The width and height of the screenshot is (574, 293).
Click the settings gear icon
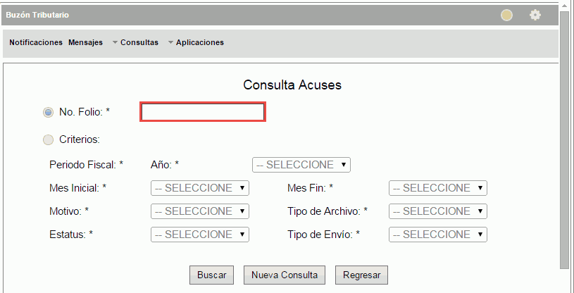pos(535,15)
